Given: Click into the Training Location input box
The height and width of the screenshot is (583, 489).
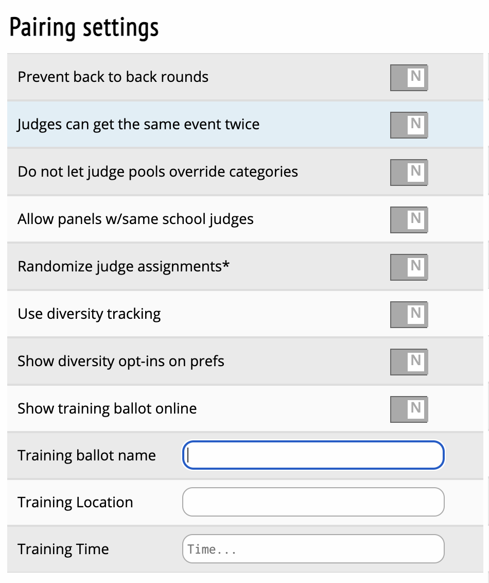Looking at the screenshot, I should [x=313, y=502].
